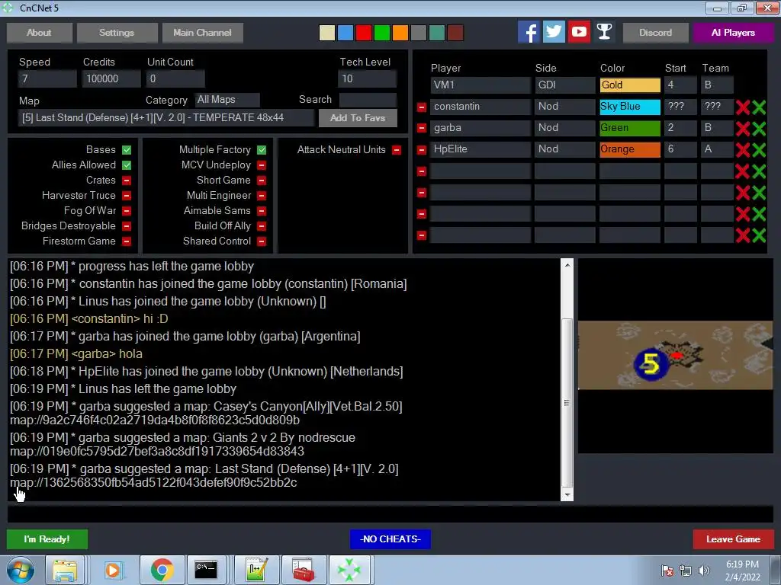Toggle Harvester Truce option
This screenshot has width=781, height=585.
tap(127, 196)
